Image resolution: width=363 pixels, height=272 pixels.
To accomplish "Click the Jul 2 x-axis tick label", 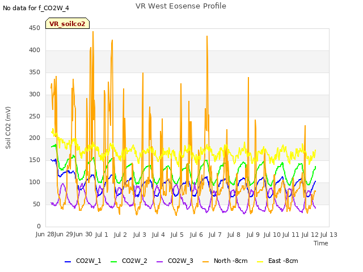I will coord(120,235).
